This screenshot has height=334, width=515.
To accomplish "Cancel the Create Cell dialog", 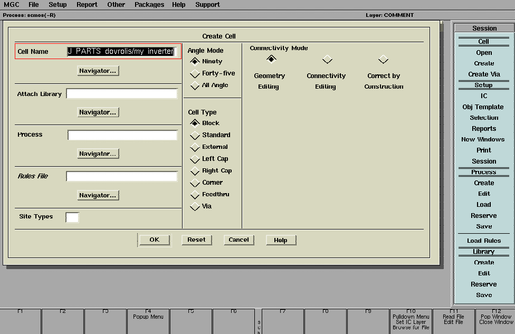I will (x=239, y=240).
